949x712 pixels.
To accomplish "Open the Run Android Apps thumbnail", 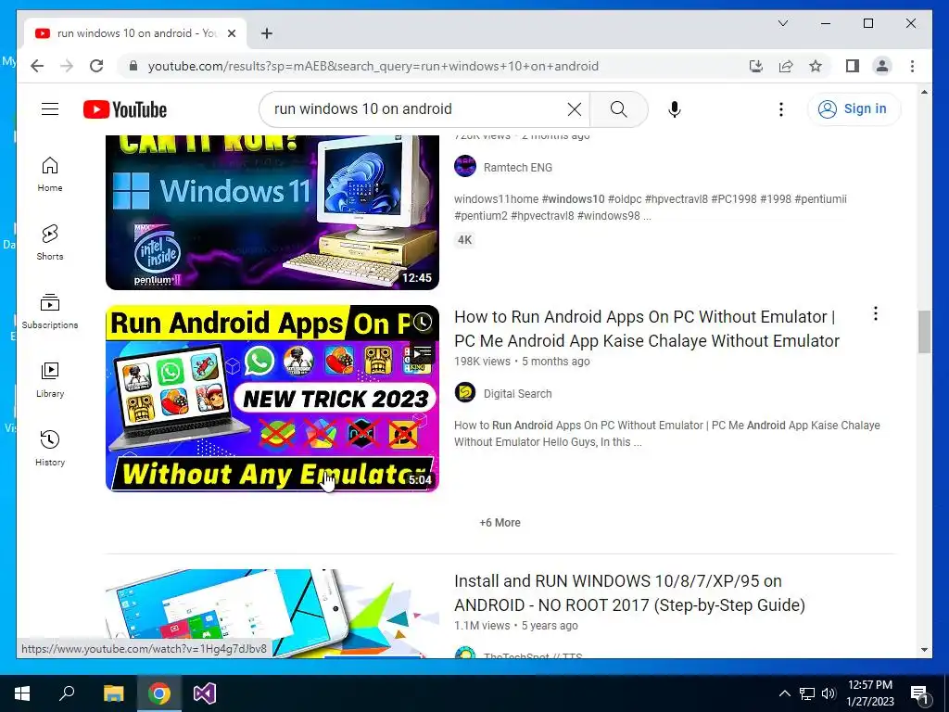I will pos(272,399).
